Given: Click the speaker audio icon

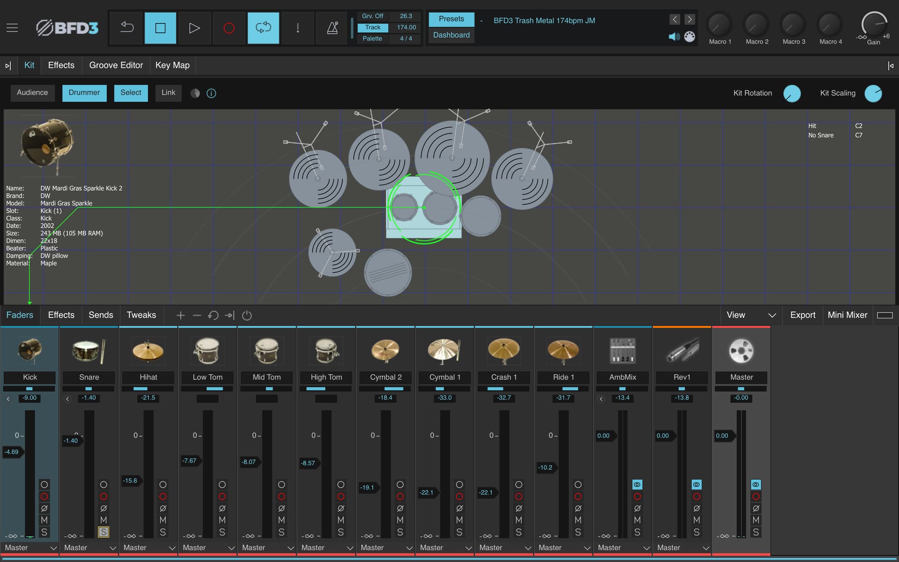Looking at the screenshot, I should click(x=674, y=37).
